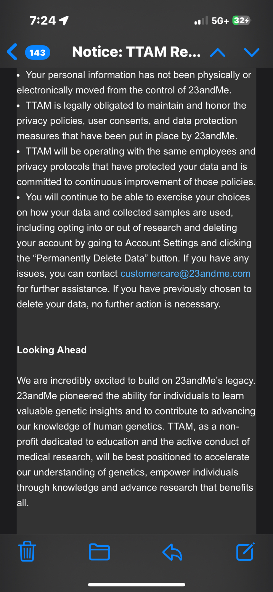Open the customercare@23andme.com email link

185,274
